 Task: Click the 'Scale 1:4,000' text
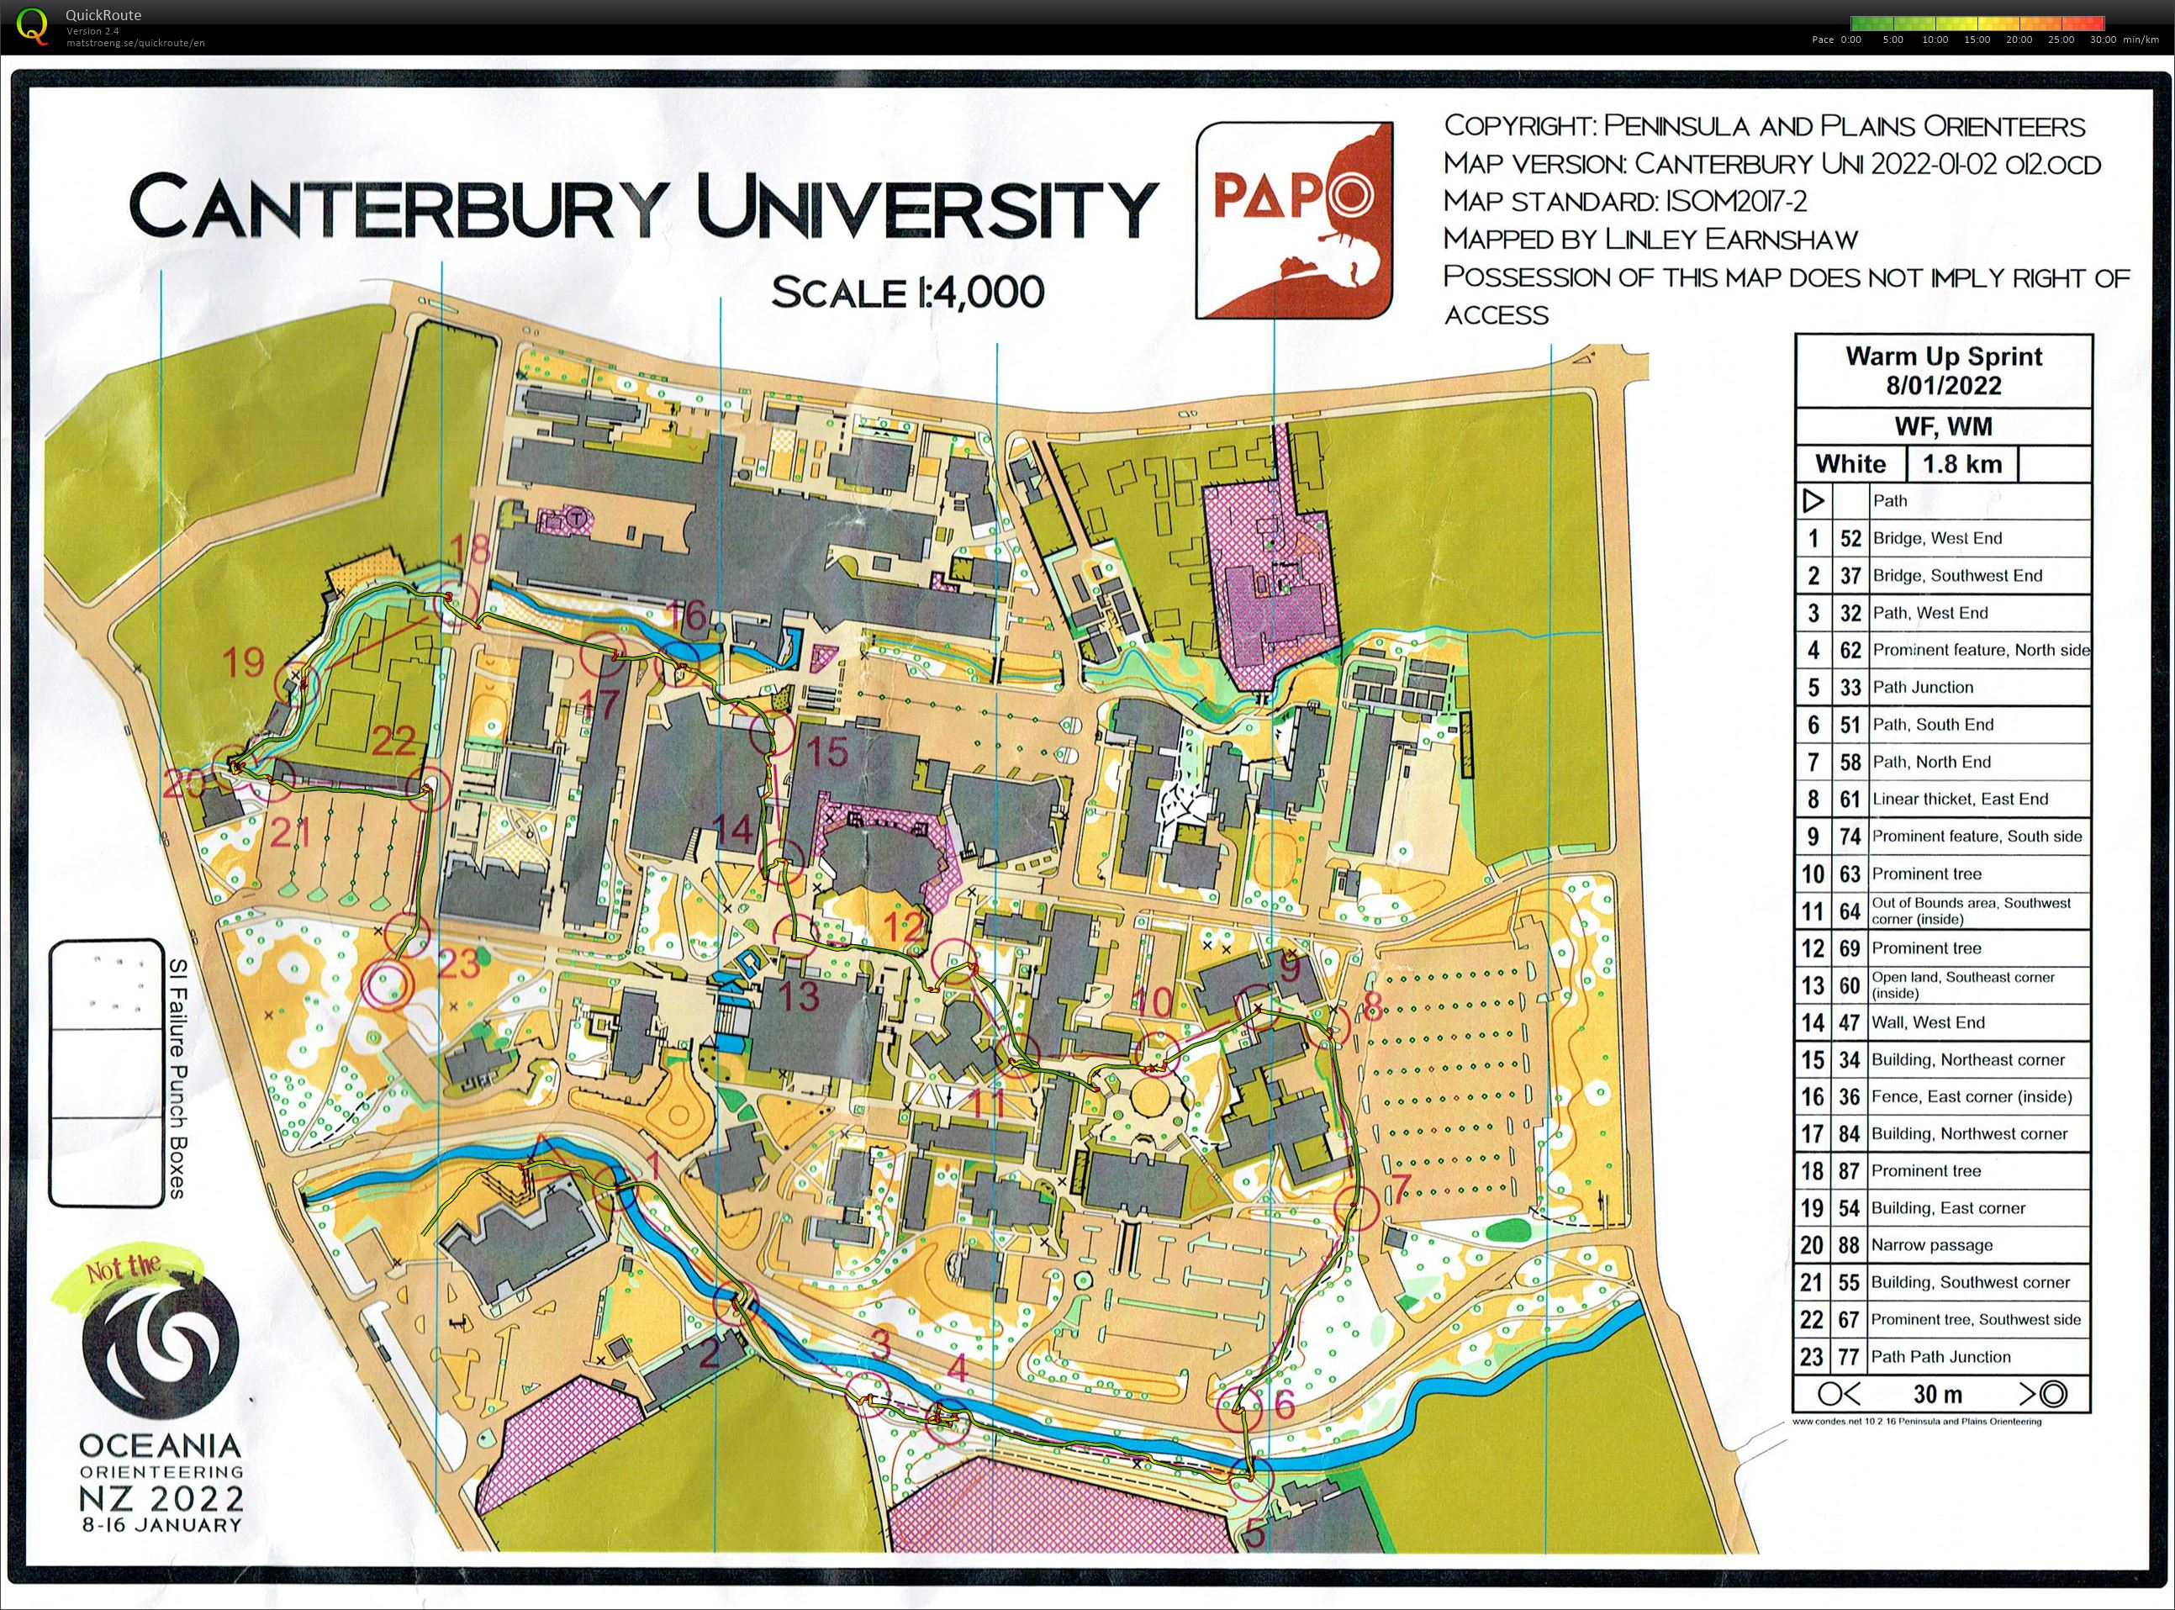[x=907, y=292]
